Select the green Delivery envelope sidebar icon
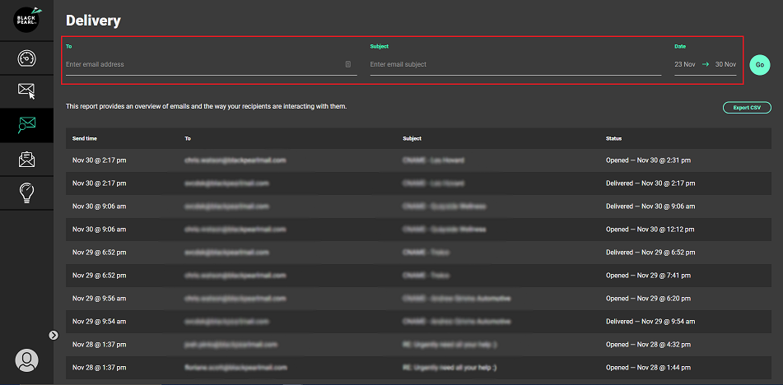The height and width of the screenshot is (385, 783). [26, 125]
